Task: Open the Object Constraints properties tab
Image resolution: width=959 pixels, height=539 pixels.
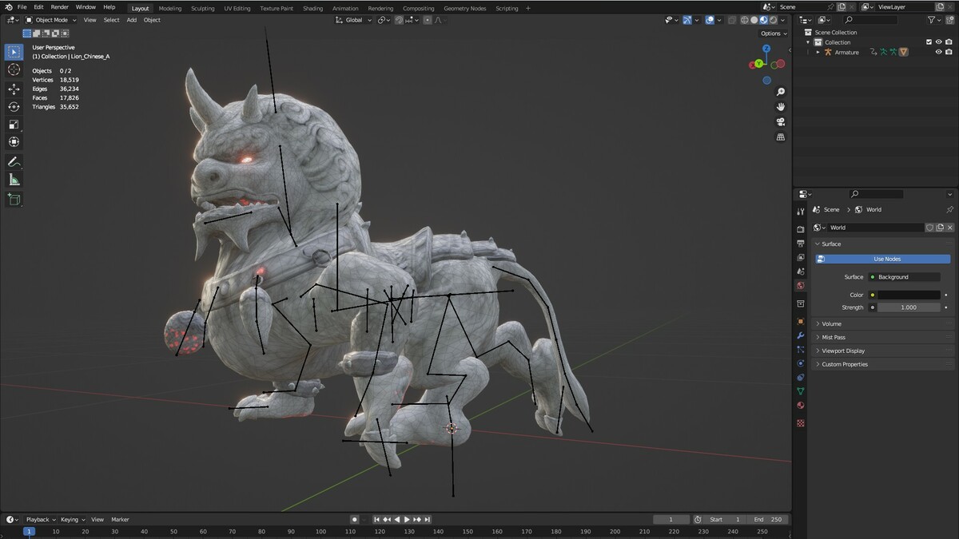Action: (x=801, y=378)
